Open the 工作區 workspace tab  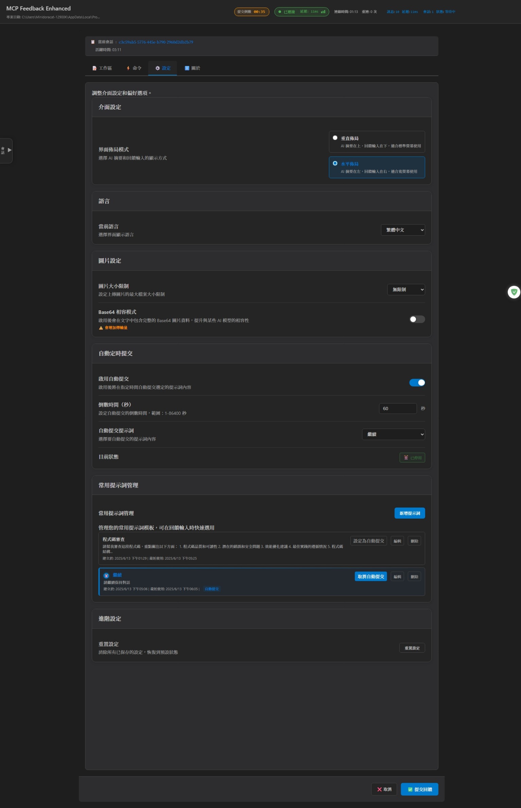(x=102, y=68)
